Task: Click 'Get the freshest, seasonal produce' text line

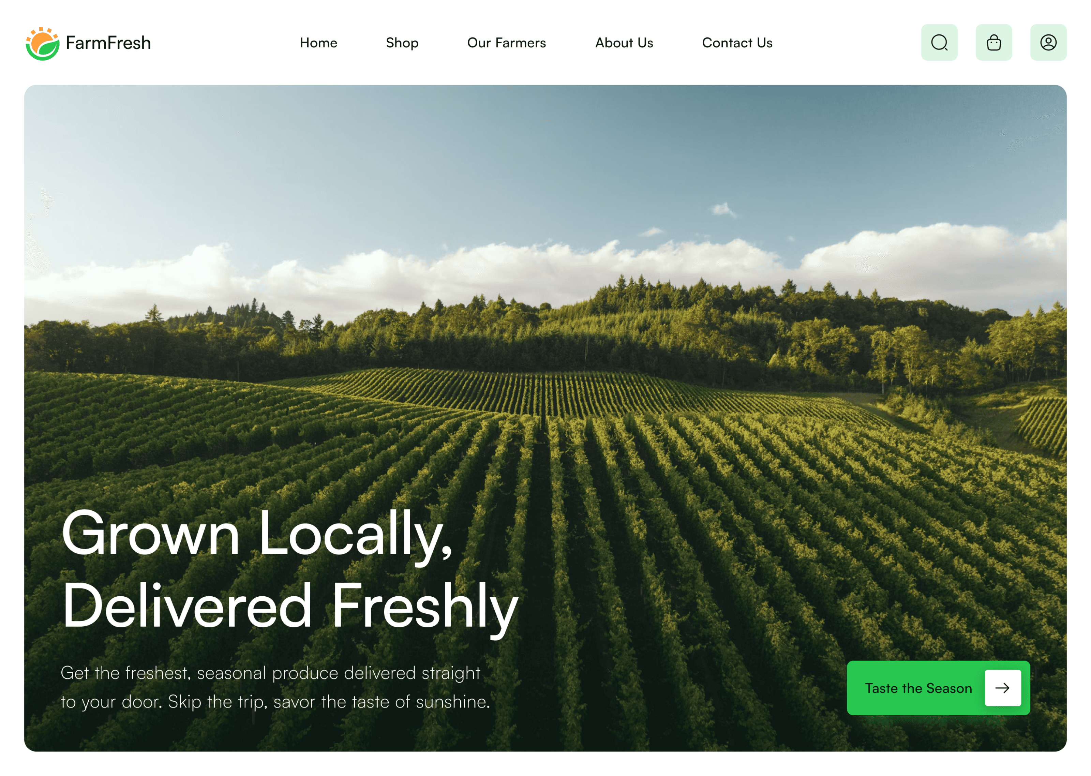Action: point(270,673)
